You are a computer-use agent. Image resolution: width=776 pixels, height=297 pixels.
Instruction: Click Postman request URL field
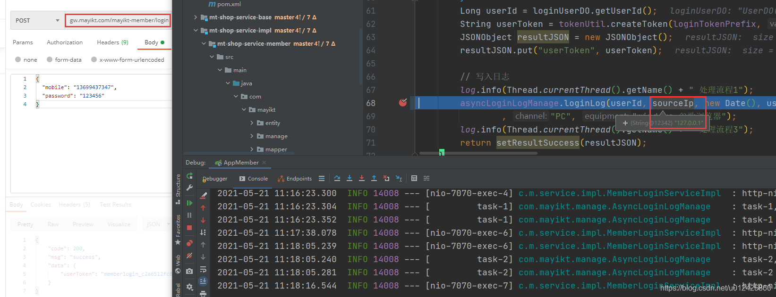[118, 20]
